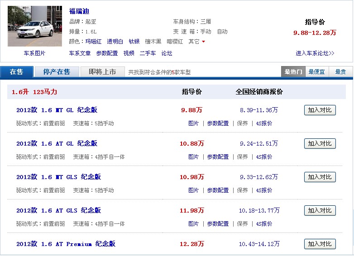
Task: Open the 二手车 link
Action: tap(148, 53)
